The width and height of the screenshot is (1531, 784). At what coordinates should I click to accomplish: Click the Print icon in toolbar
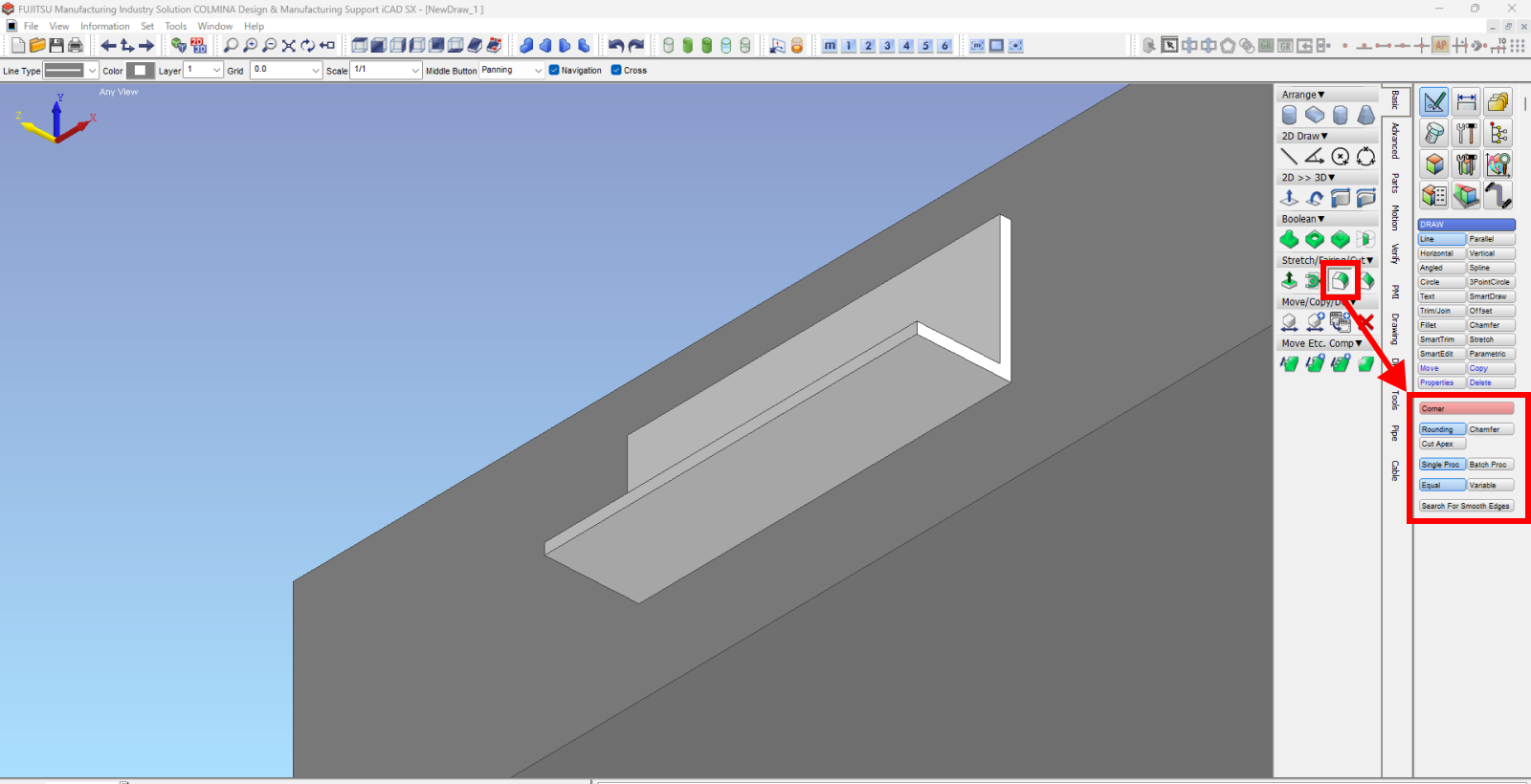76,45
